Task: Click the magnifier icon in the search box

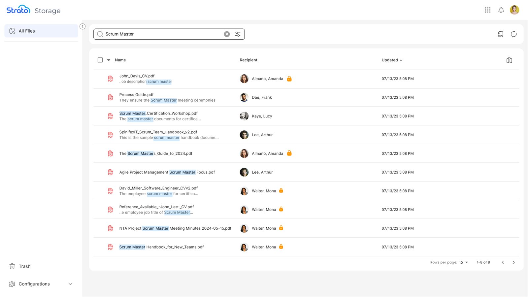Action: [100, 34]
